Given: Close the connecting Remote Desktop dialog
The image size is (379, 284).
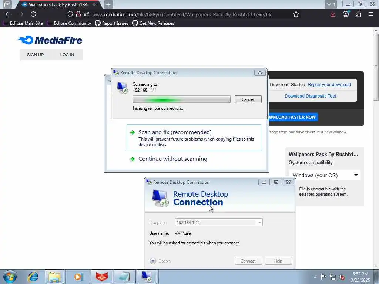Looking at the screenshot, I should pyautogui.click(x=260, y=73).
